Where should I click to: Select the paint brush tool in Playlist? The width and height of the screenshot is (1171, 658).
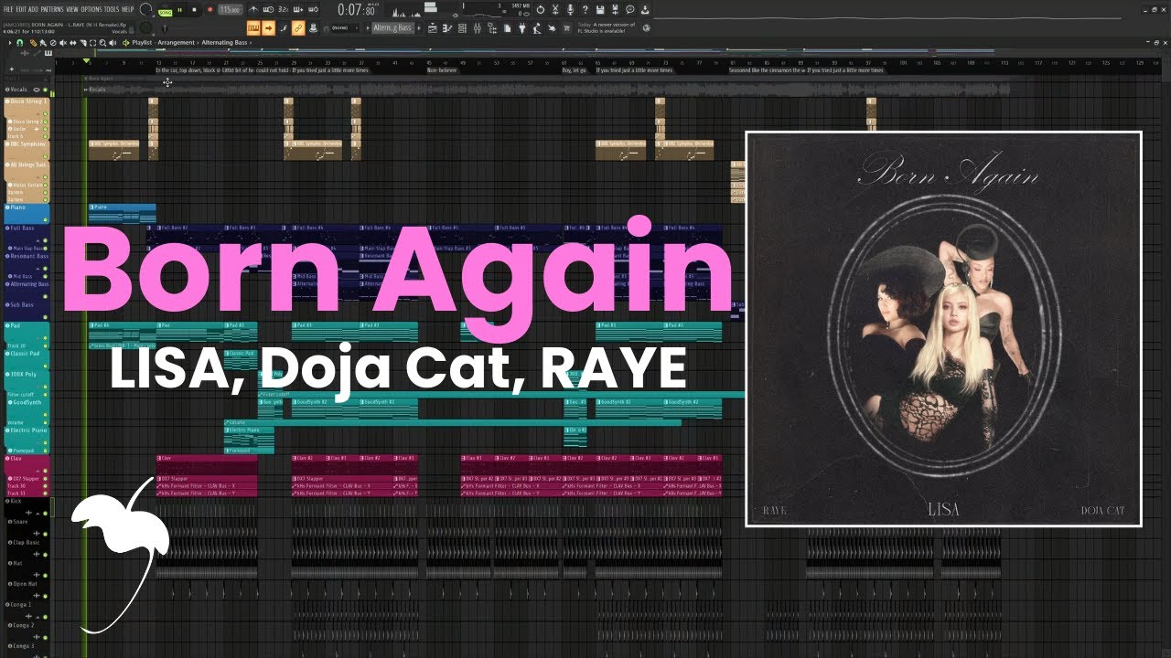click(42, 42)
